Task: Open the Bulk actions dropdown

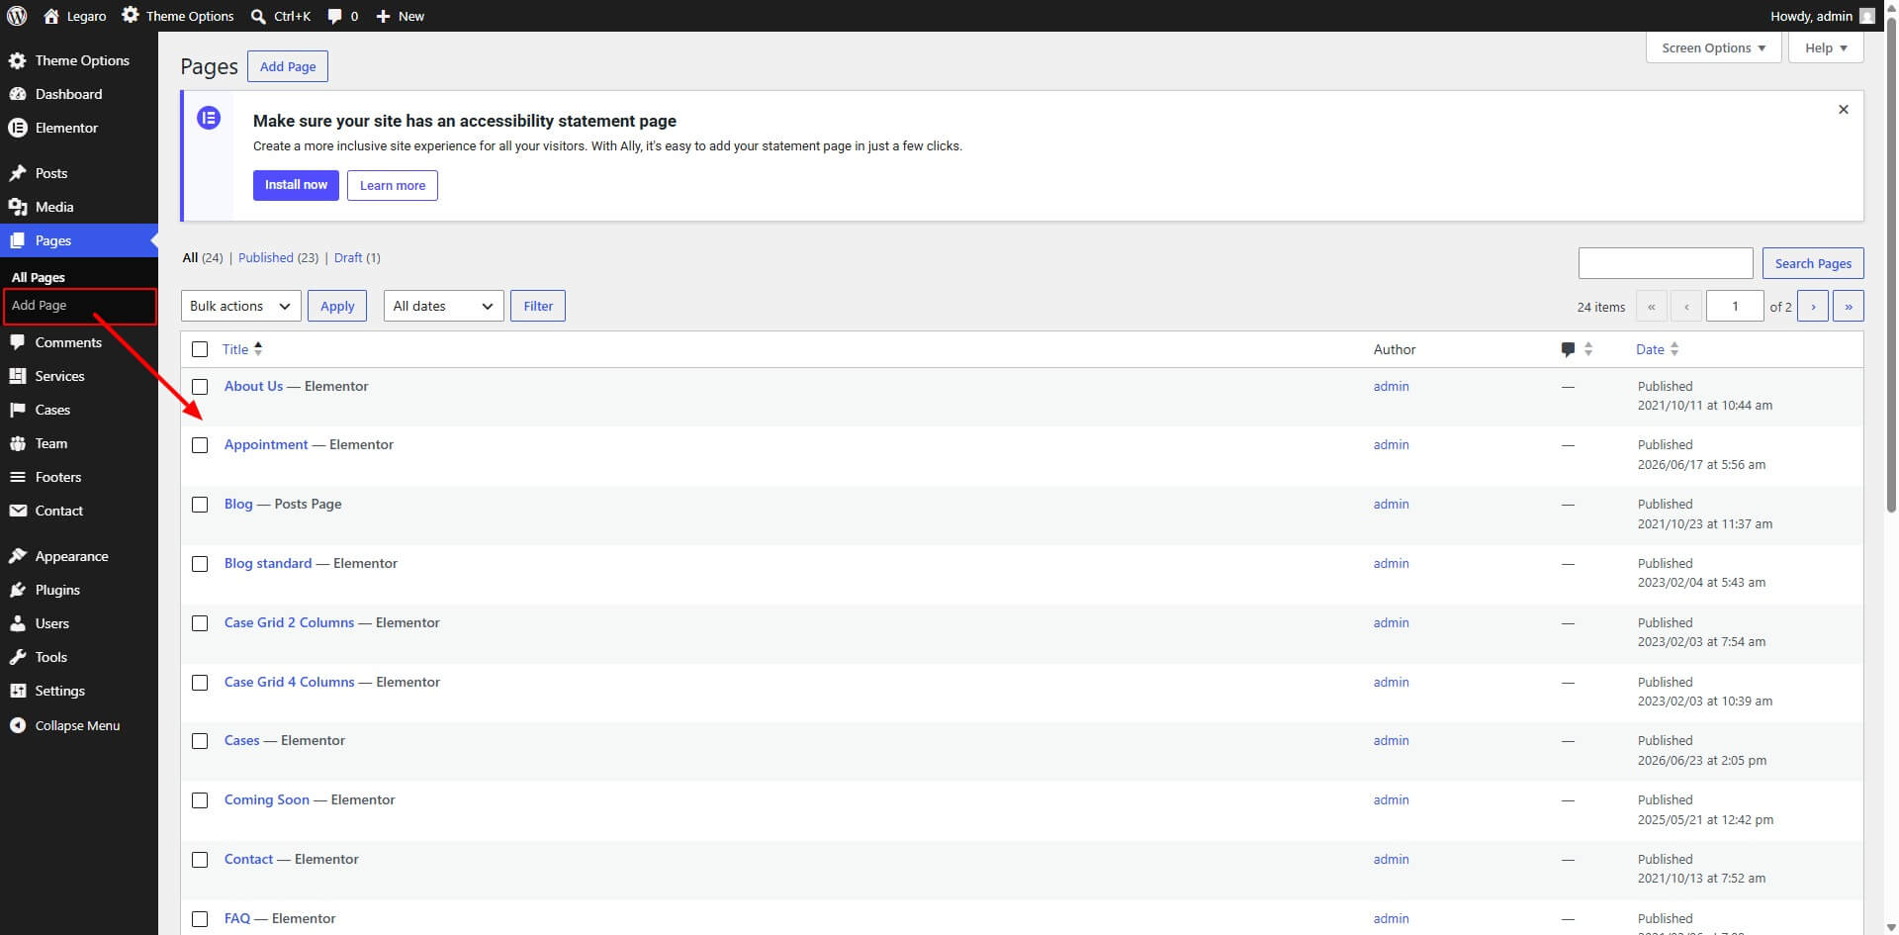Action: (x=241, y=306)
